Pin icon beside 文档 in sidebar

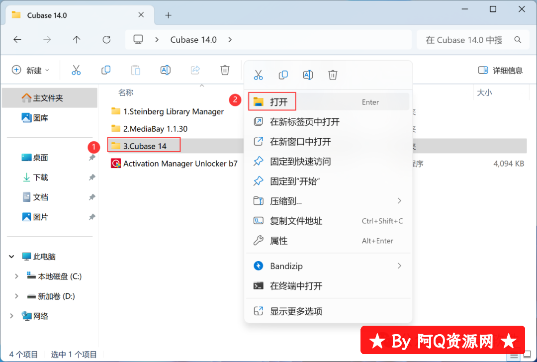tap(92, 197)
